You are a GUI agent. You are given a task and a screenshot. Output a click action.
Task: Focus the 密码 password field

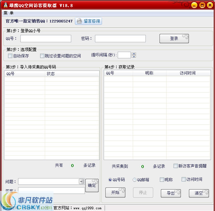click(x=120, y=39)
